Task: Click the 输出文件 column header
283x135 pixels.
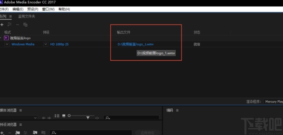Action: tap(124, 32)
